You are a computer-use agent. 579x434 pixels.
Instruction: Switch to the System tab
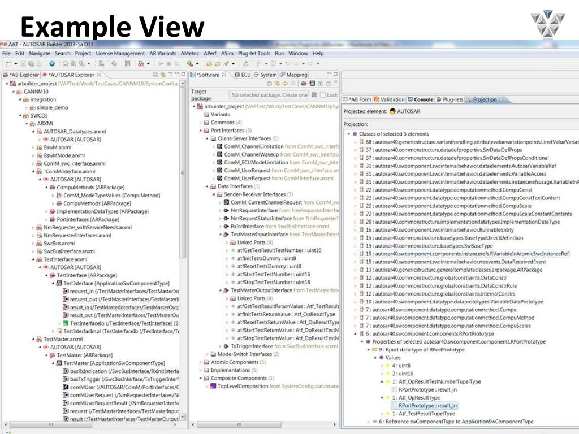(265, 75)
